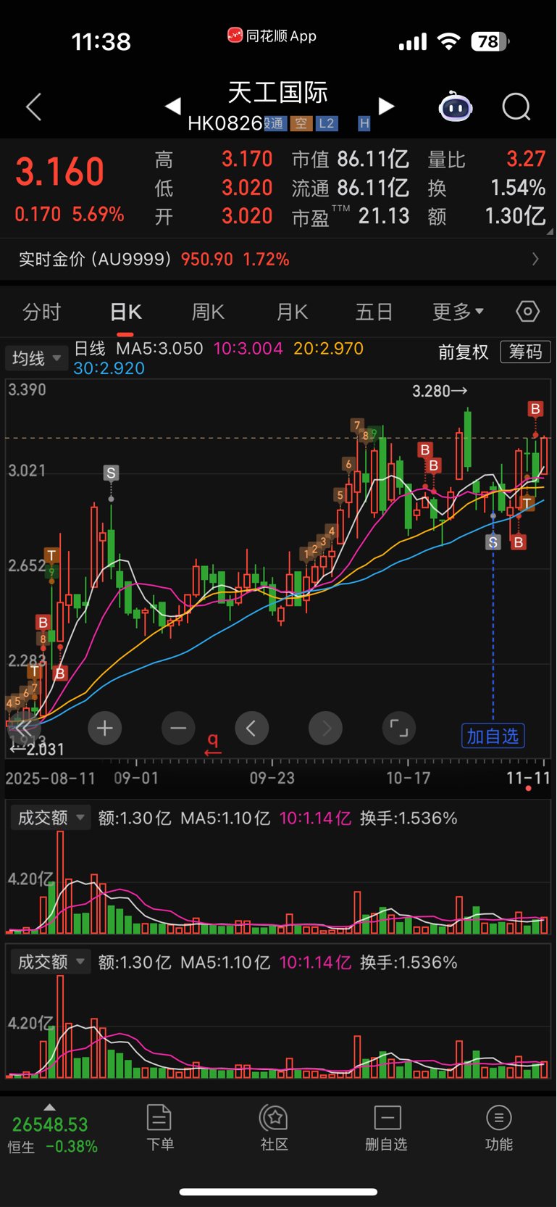This screenshot has width=557, height=1207.
Task: Open second 成交额 sub-chart indicator dropdown
Action: click(51, 962)
